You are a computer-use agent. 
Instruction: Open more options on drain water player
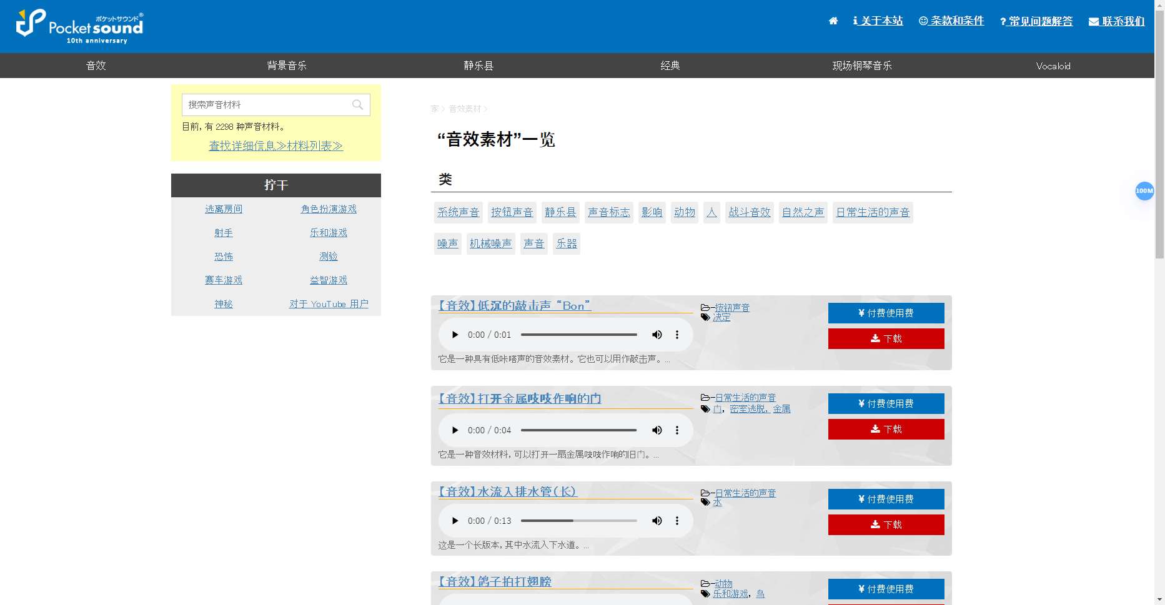(677, 521)
